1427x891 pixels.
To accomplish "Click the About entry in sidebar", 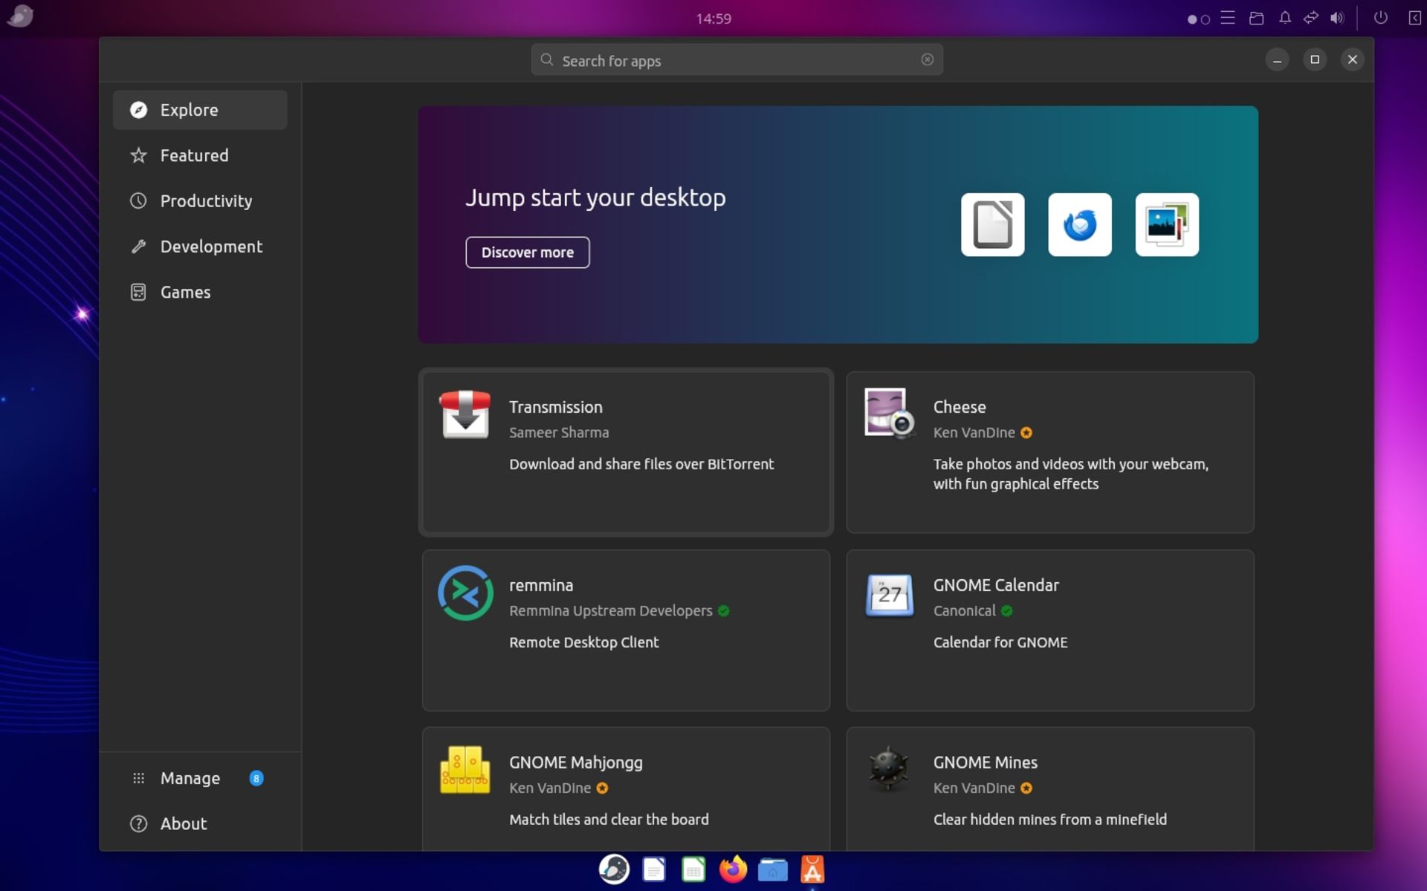I will point(200,823).
